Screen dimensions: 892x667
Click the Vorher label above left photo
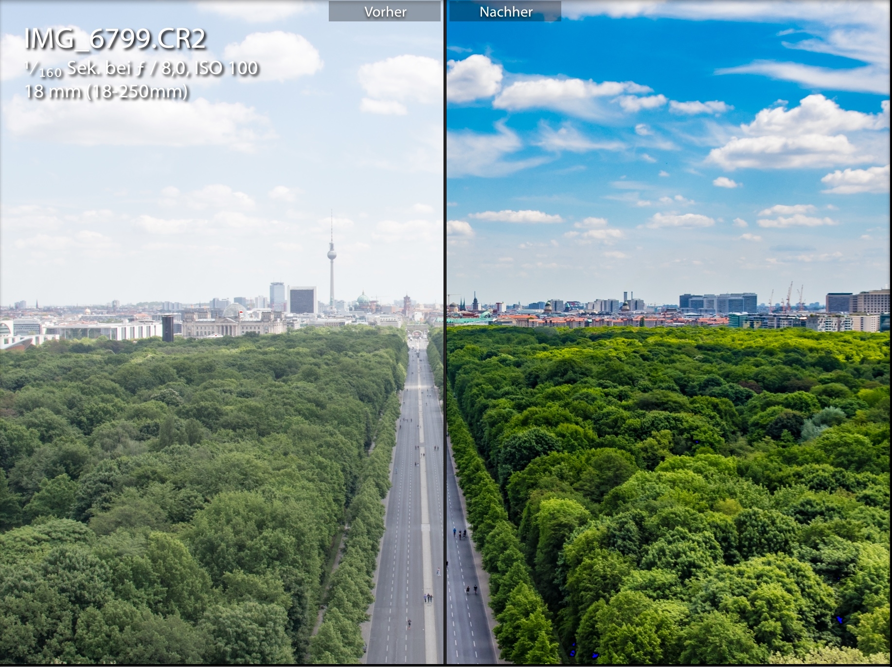(385, 12)
